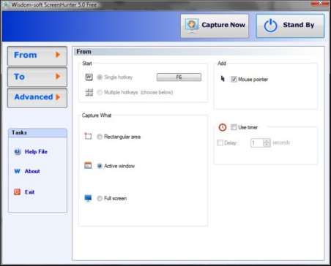Click the power icon on Stand By
The image size is (331, 266).
tap(270, 26)
